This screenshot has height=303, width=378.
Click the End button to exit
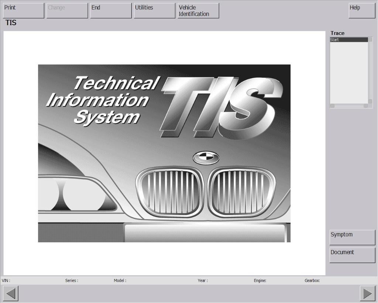pyautogui.click(x=110, y=10)
